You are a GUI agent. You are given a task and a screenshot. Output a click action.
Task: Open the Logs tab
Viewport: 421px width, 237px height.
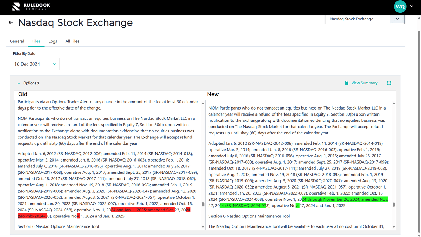coord(53,41)
